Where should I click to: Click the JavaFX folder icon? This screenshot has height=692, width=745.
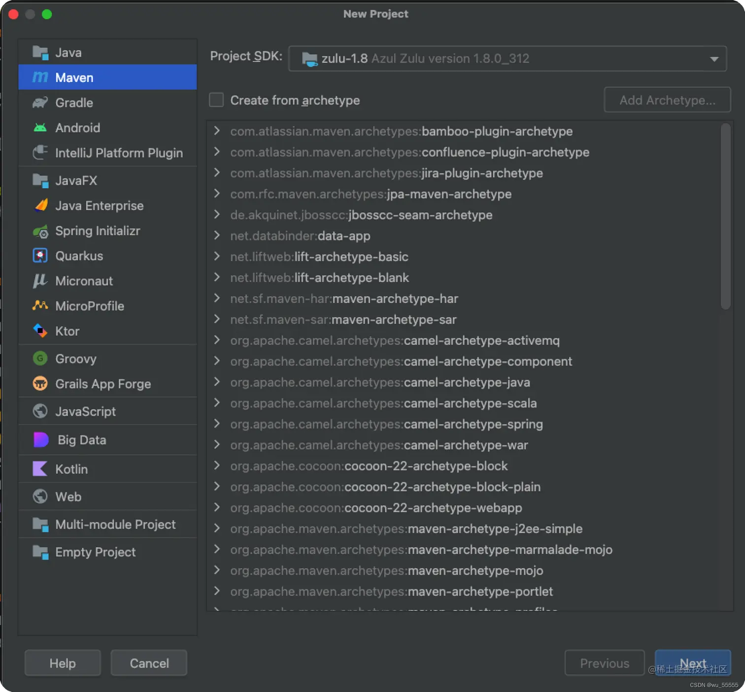click(40, 181)
